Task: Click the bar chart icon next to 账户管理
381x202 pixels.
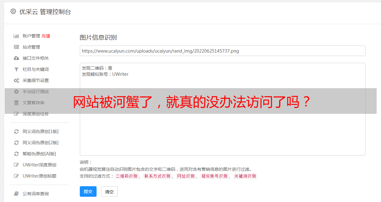Action: pos(16,36)
